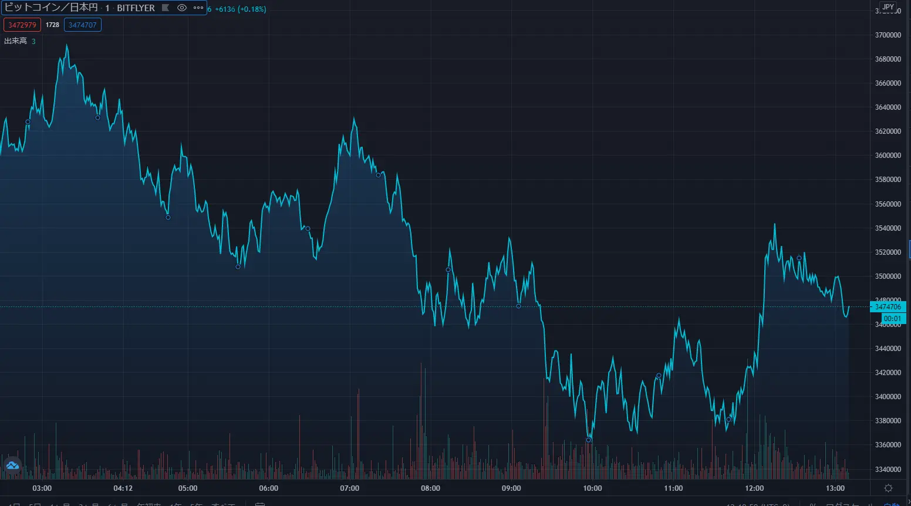Viewport: 911px width, 506px height.
Task: Open the three-dot more options menu
Action: point(198,8)
